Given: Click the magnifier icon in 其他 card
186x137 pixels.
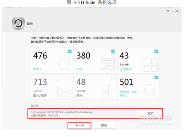Looking at the screenshot, I should coord(150,91).
